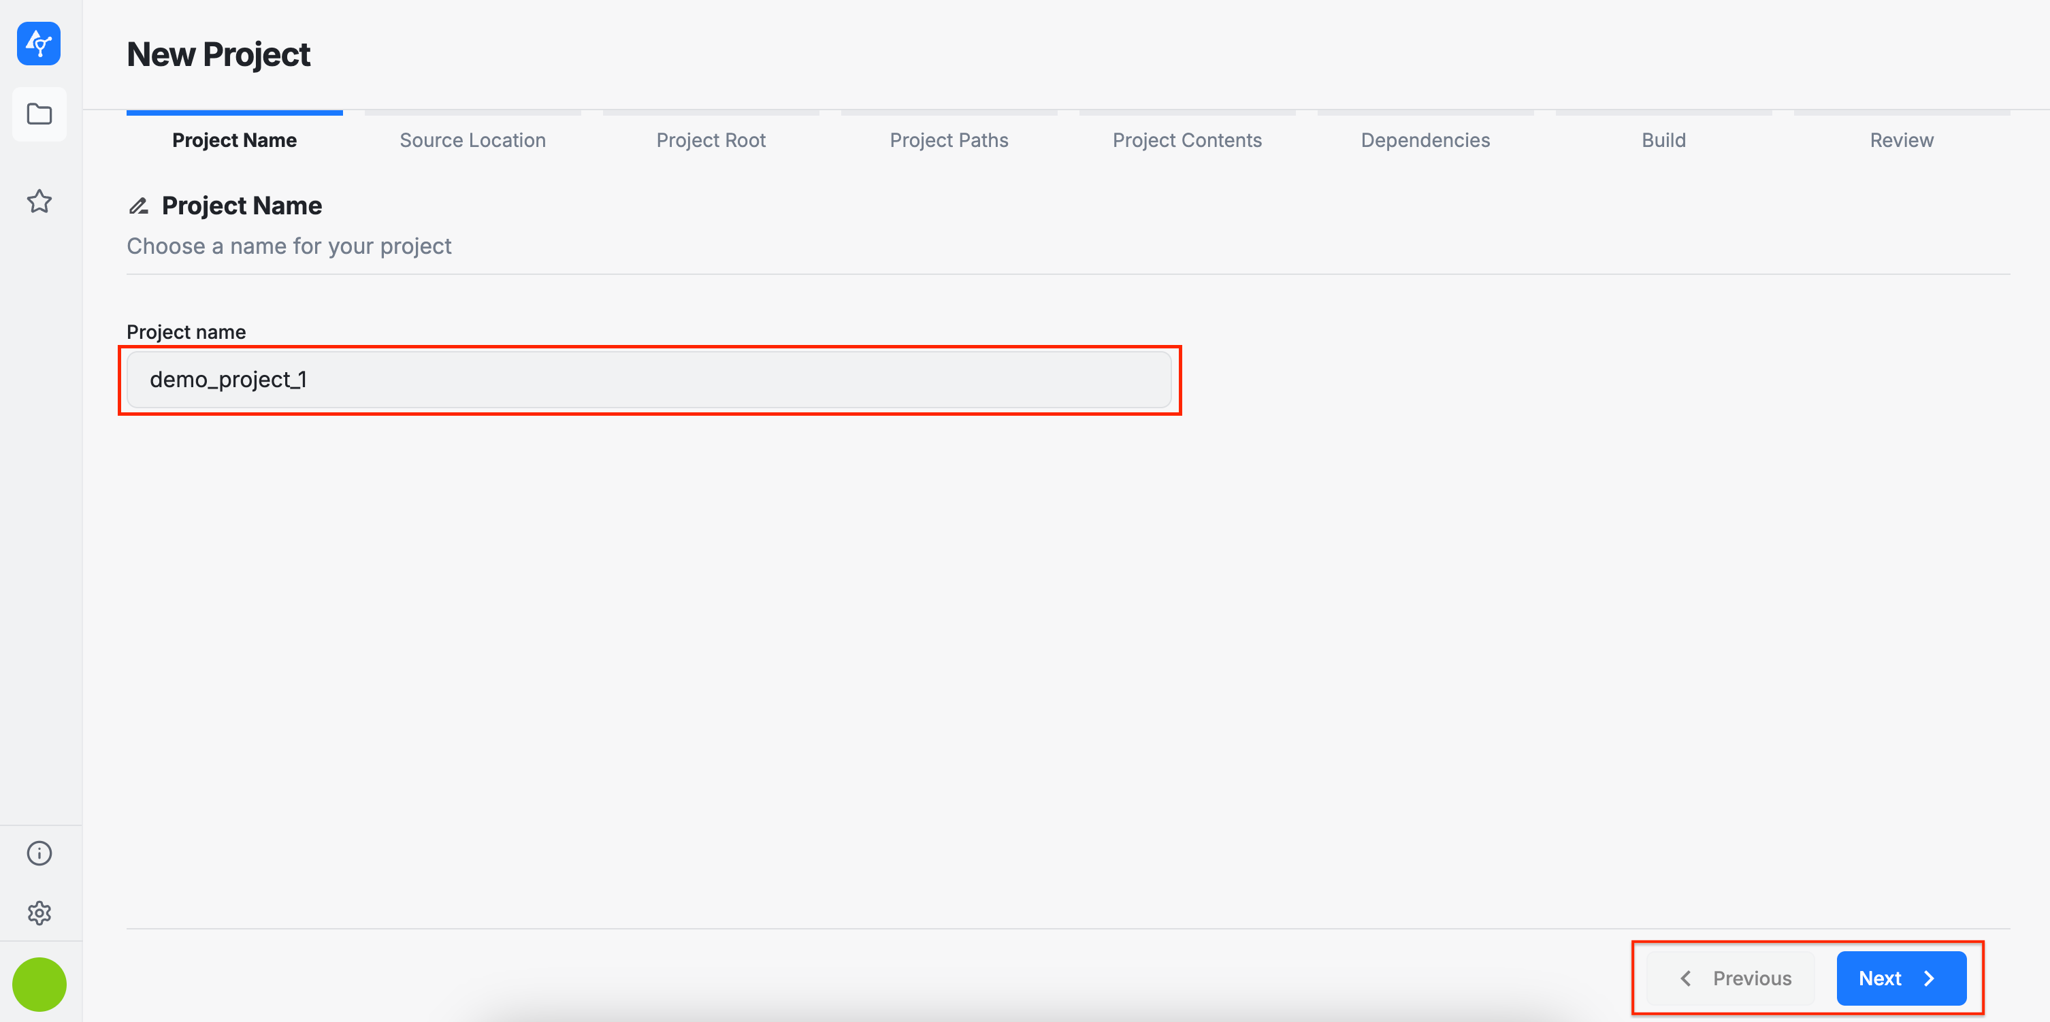Go to the Review step
This screenshot has width=2050, height=1022.
coord(1901,140)
